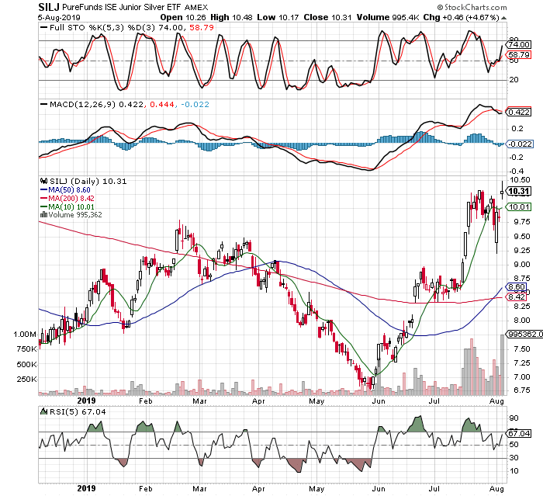Click the 750K volume axis label

coord(26,349)
